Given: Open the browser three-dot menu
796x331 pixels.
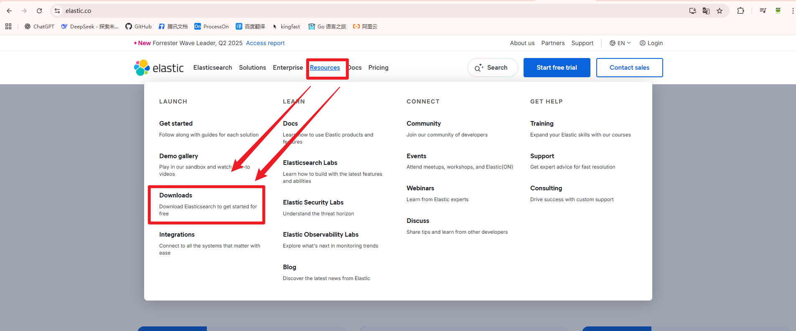Looking at the screenshot, I should (793, 11).
